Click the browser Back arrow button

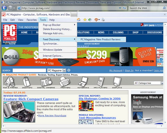(4, 8)
